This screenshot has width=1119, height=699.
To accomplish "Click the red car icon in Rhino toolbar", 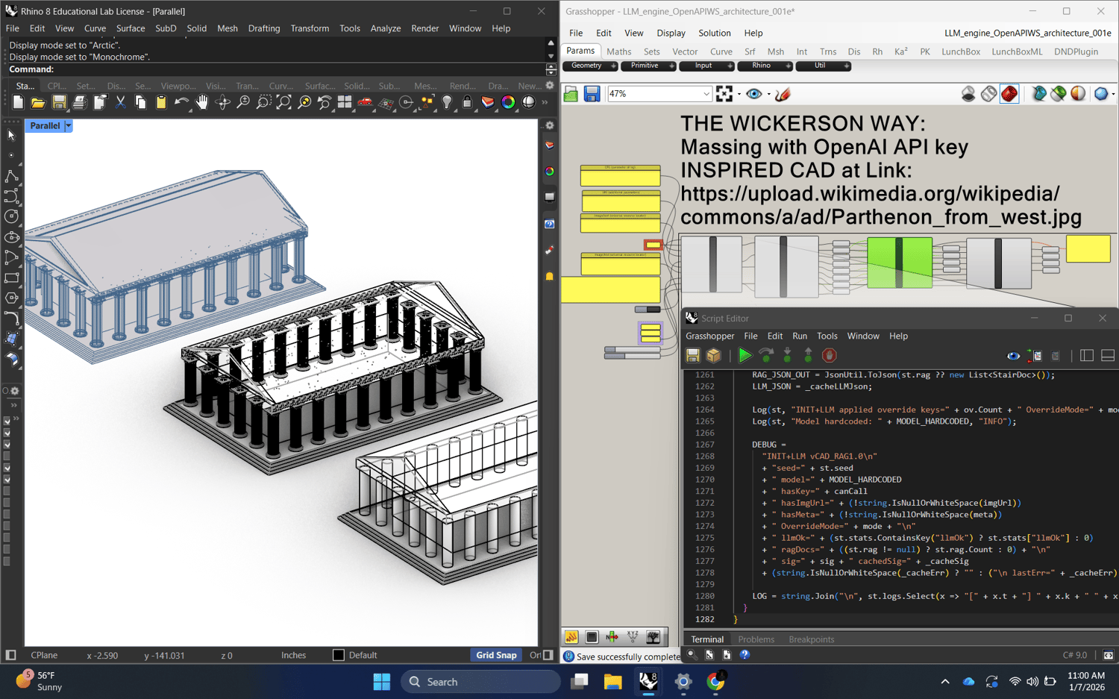I will coord(365,103).
